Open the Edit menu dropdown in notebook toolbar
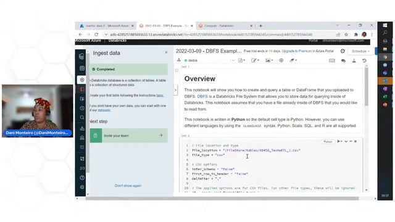The width and height of the screenshot is (395, 222). pyautogui.click(x=255, y=60)
